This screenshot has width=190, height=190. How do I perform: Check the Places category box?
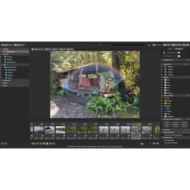coord(165,72)
